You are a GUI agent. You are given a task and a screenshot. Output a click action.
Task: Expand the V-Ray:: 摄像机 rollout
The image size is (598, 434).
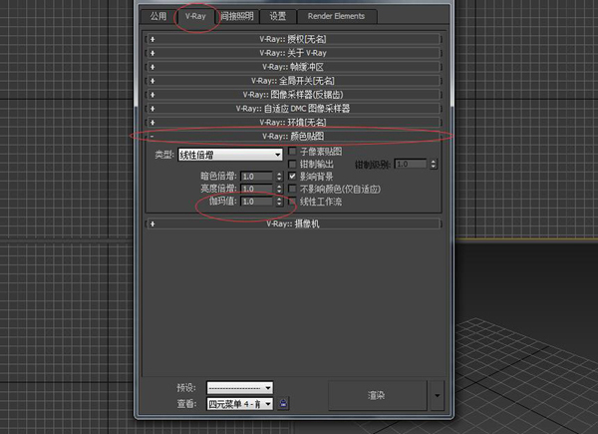(x=293, y=223)
